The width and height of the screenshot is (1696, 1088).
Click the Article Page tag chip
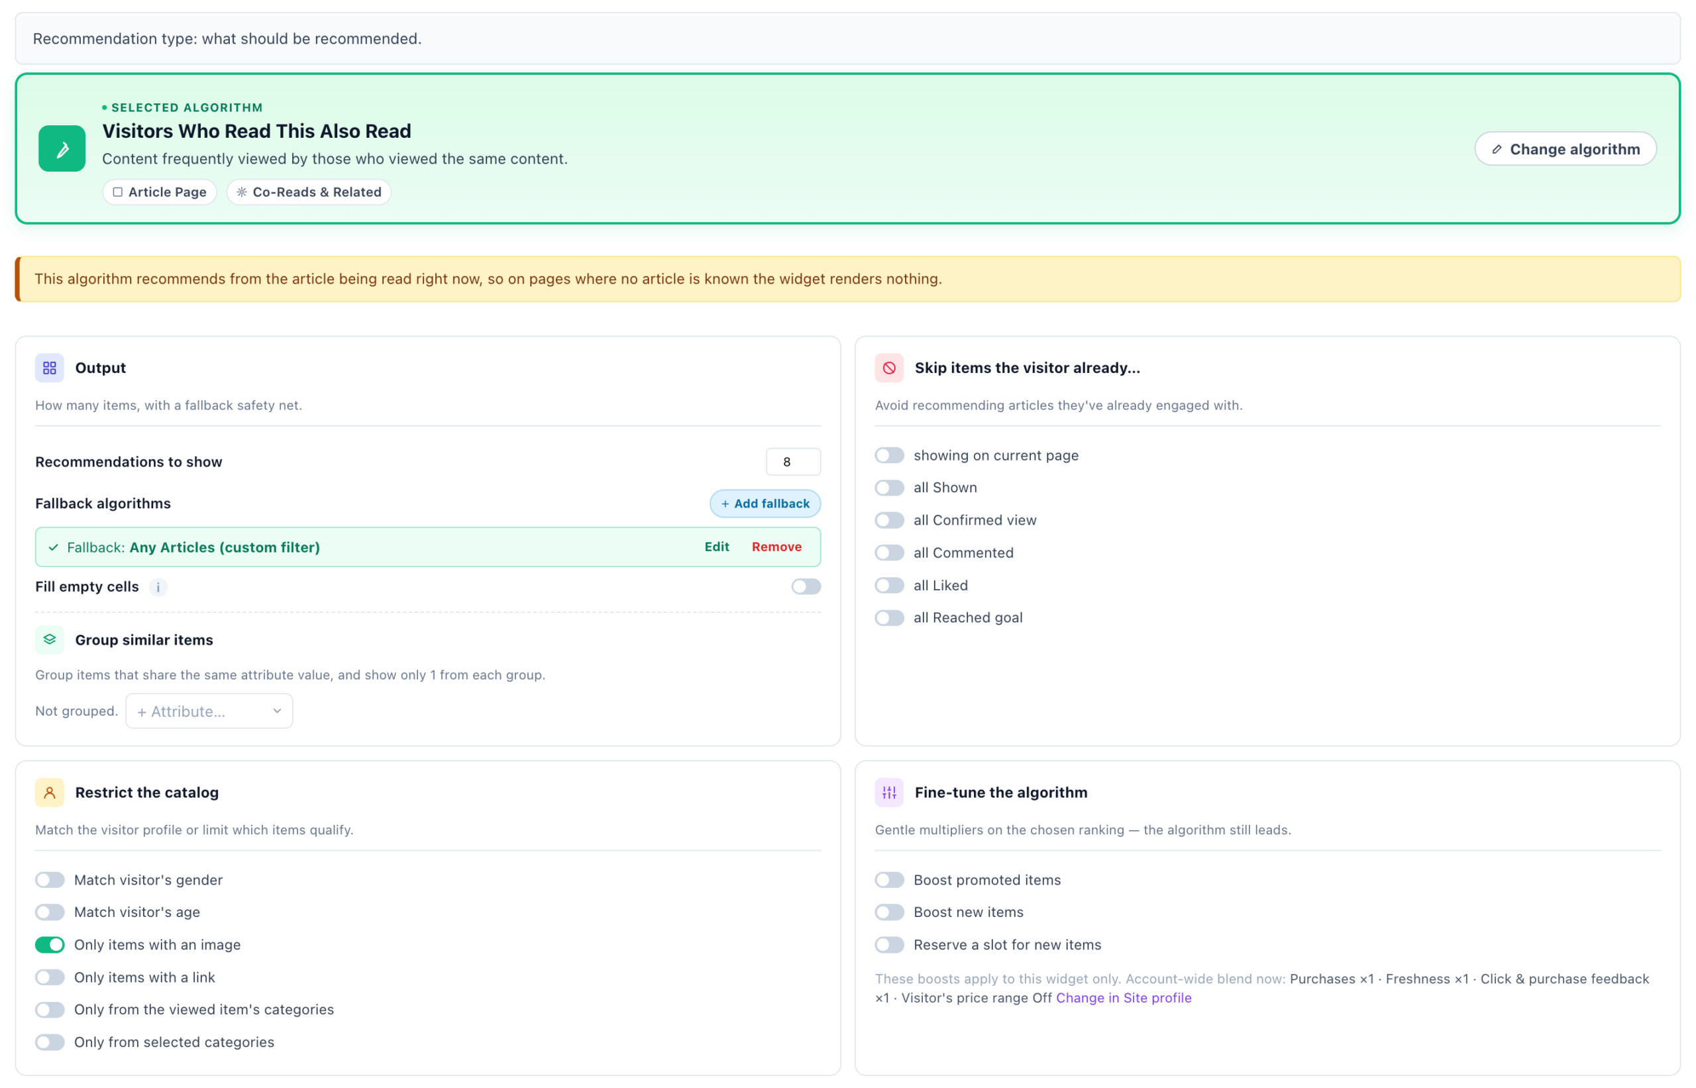pos(160,192)
